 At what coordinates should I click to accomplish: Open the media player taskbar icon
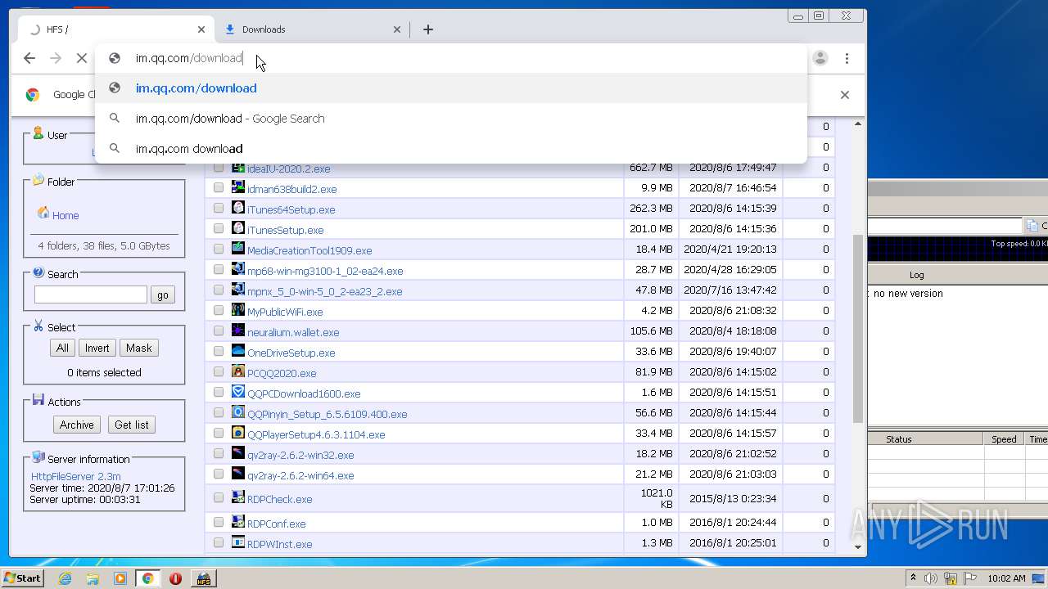click(x=120, y=578)
